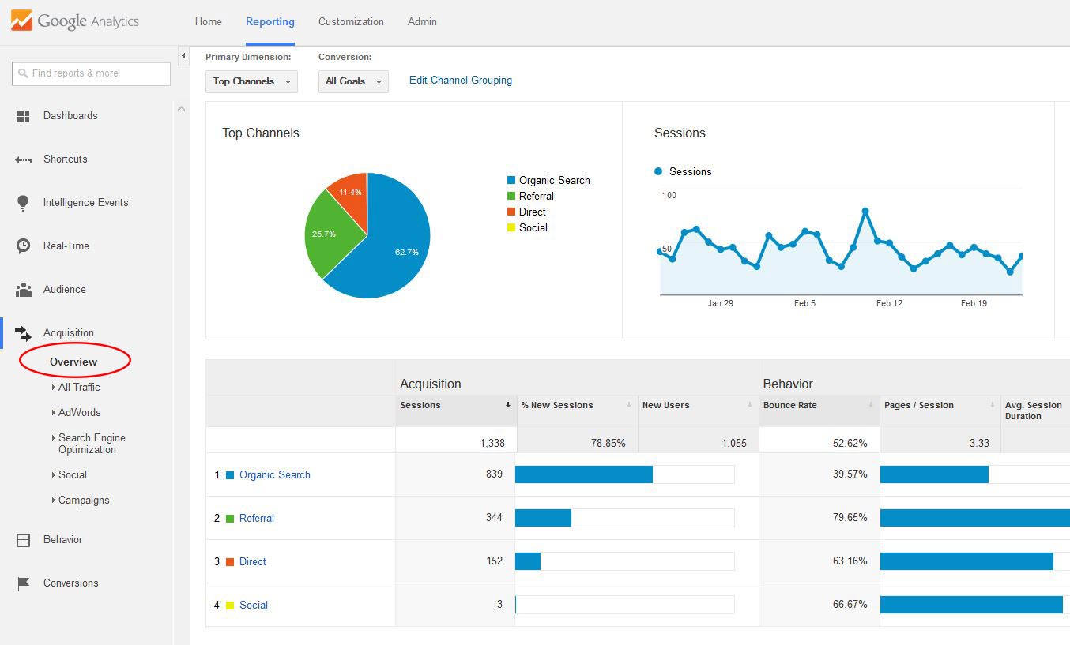Click the Real-Time clock icon
Viewport: 1070px width, 645px height.
(23, 246)
